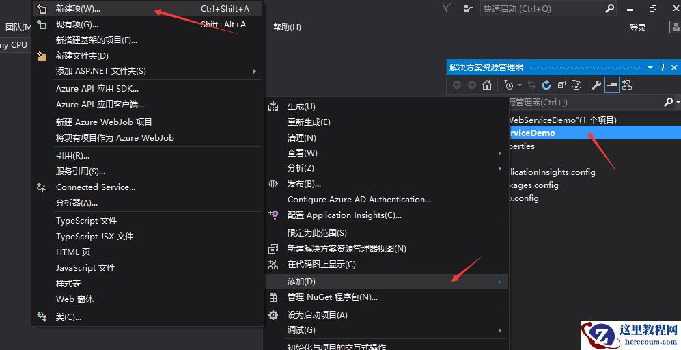Click the sync with active document icon
The width and height of the screenshot is (681, 350).
pyautogui.click(x=531, y=85)
